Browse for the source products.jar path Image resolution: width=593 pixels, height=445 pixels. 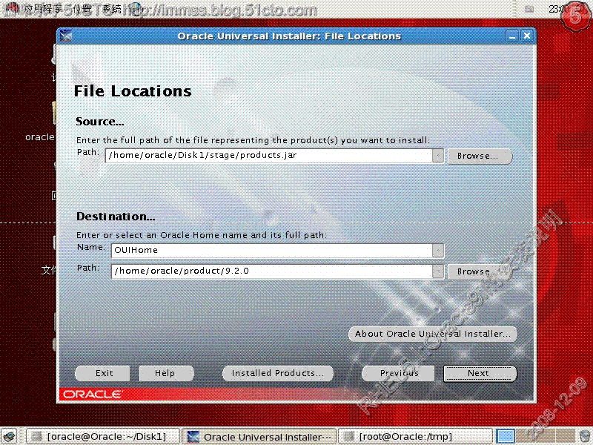pyautogui.click(x=480, y=156)
